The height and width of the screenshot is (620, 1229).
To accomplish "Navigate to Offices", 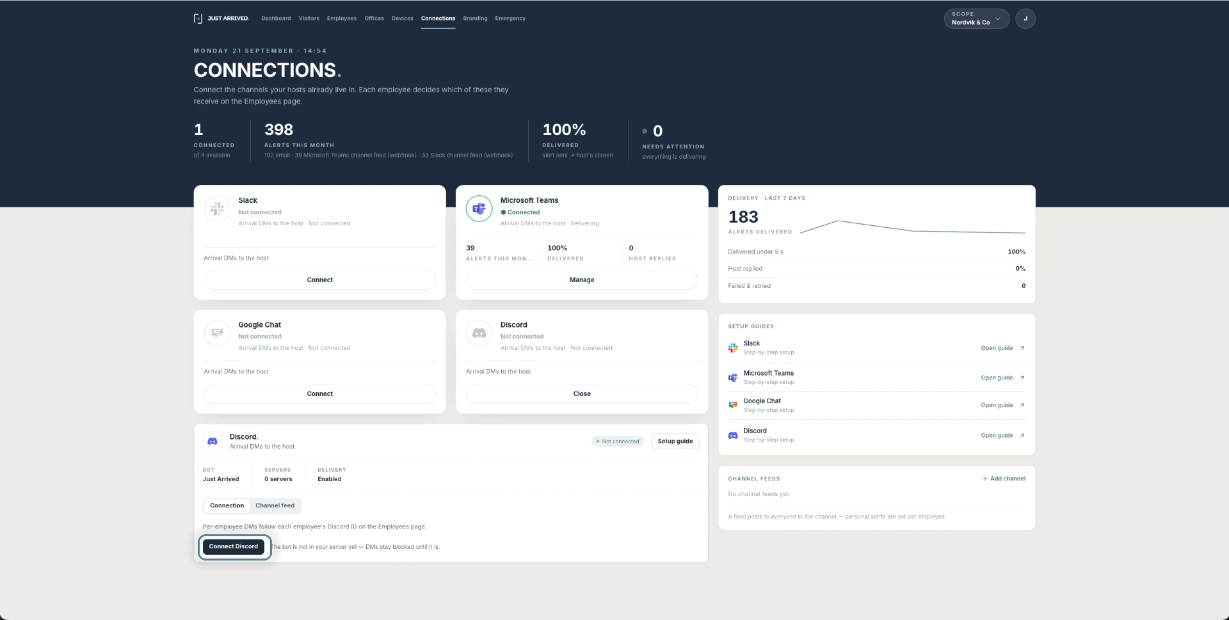I will coord(374,19).
